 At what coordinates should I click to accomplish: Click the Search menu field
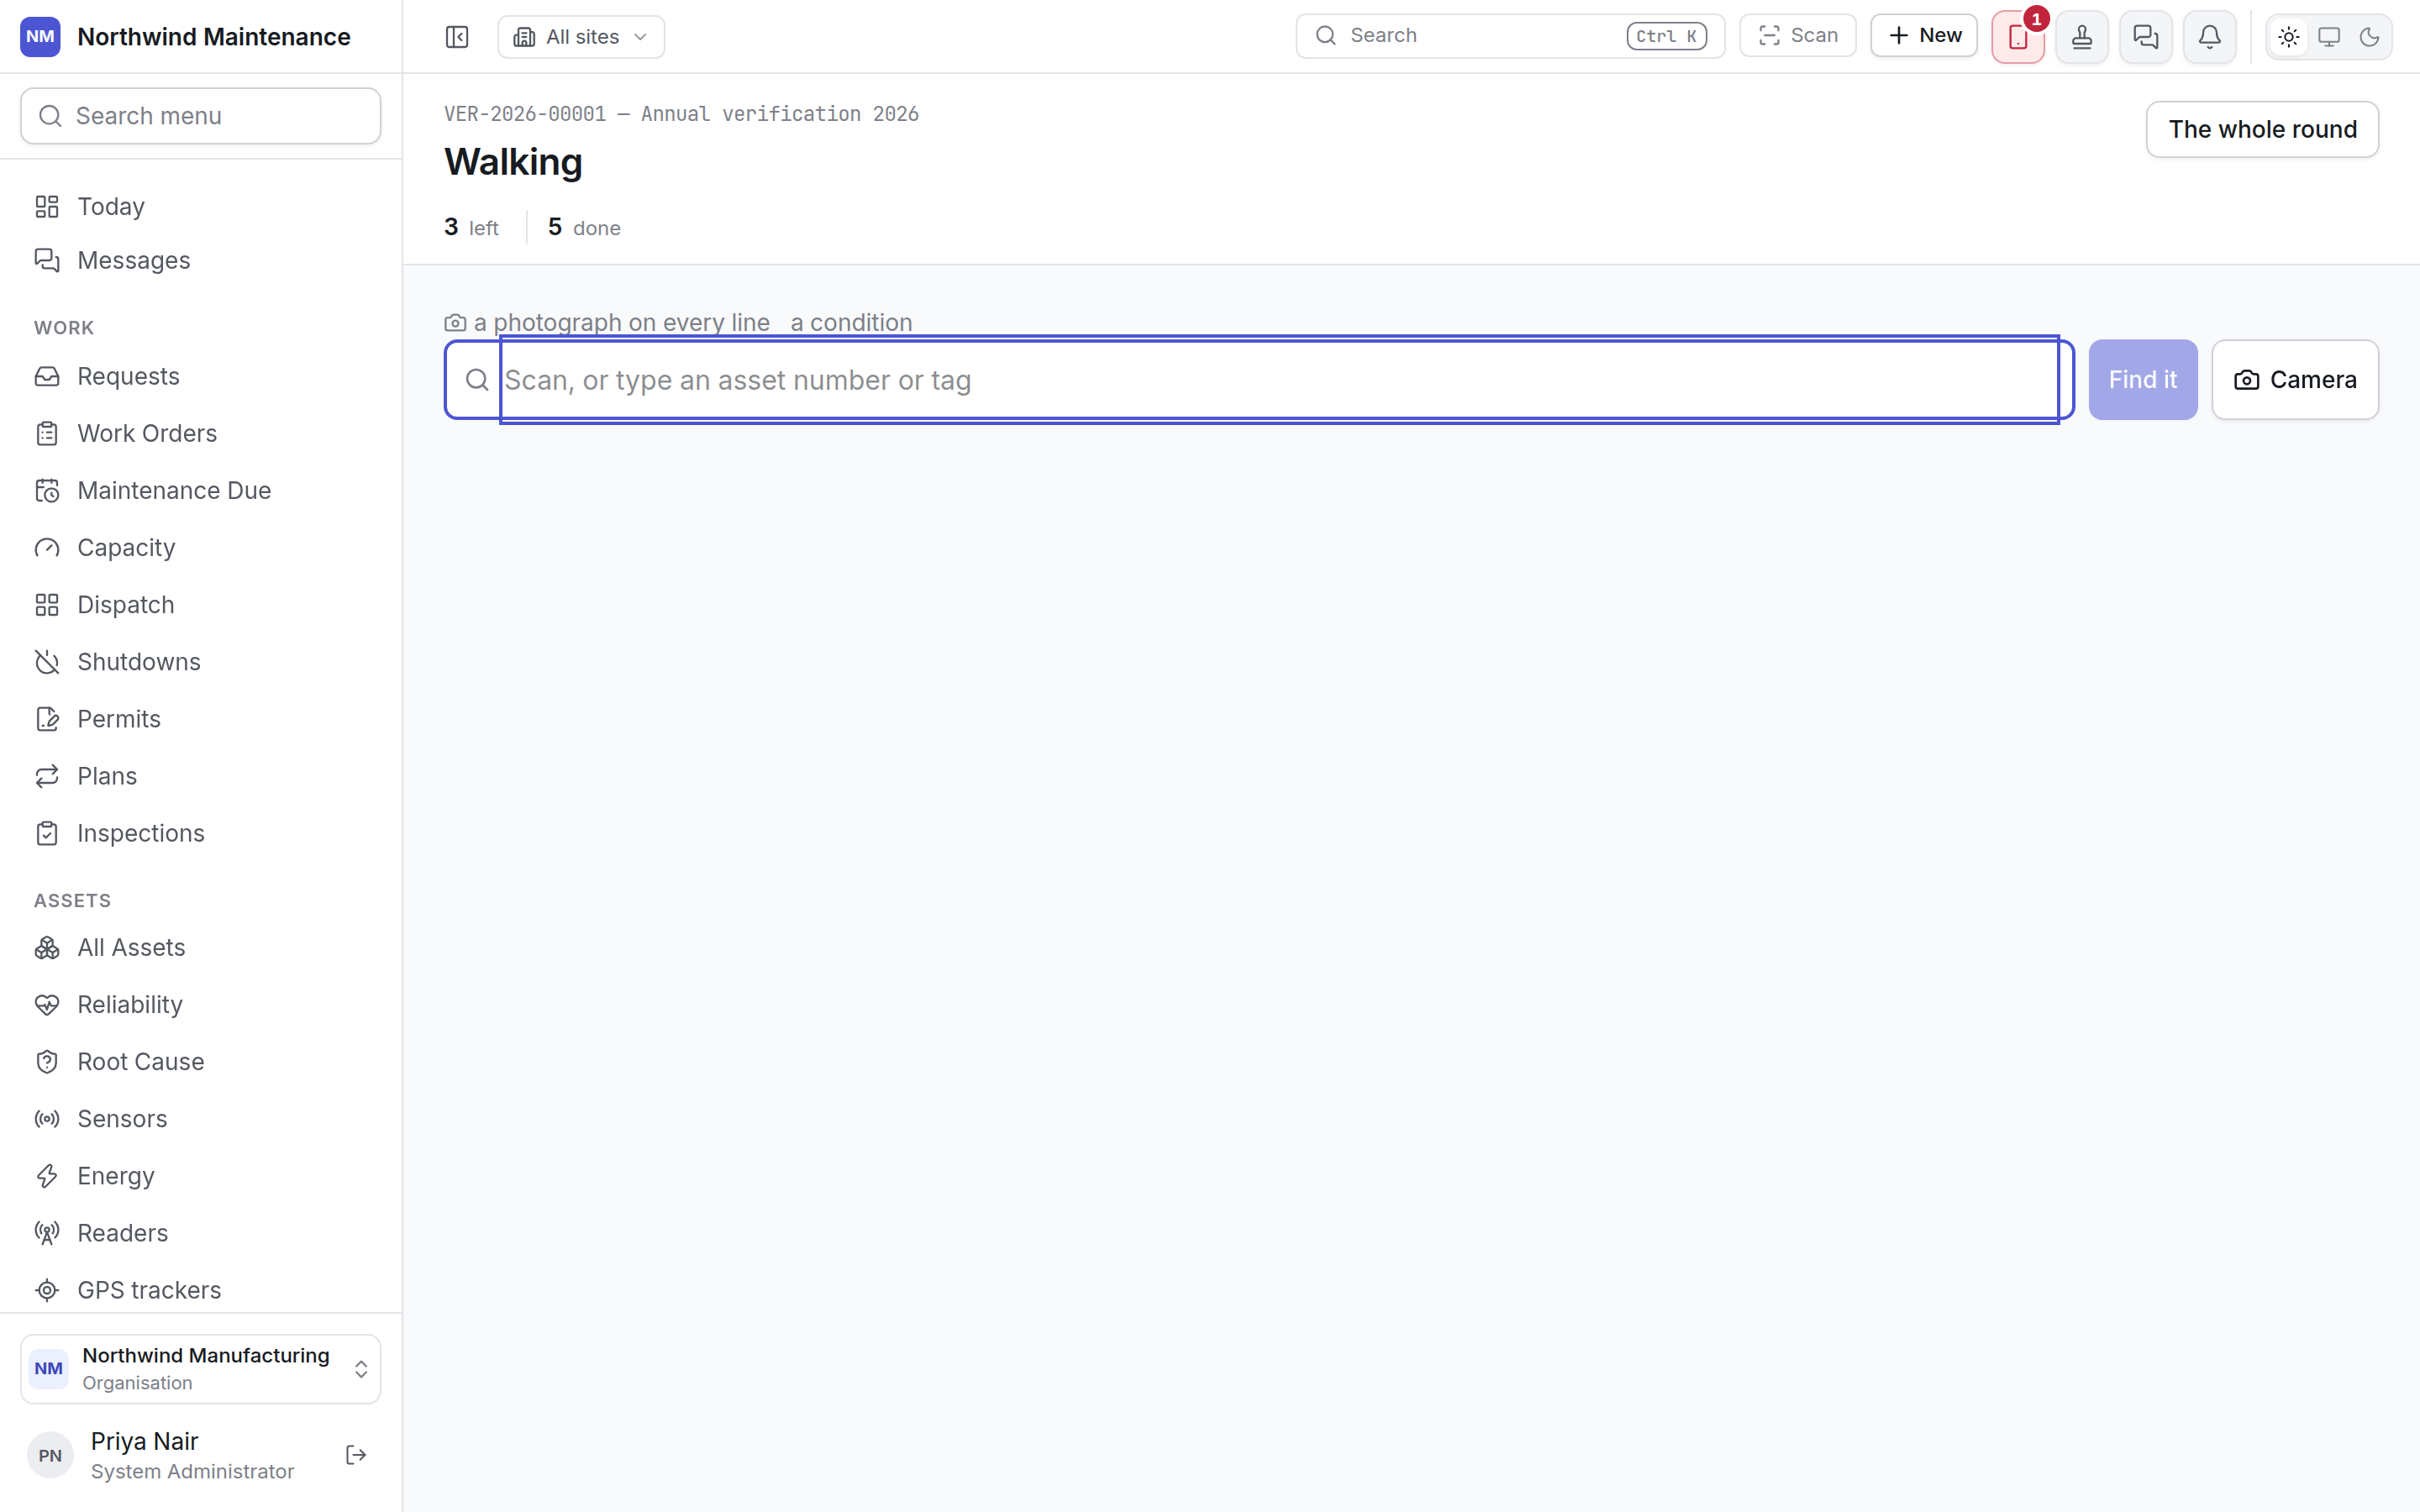point(201,116)
